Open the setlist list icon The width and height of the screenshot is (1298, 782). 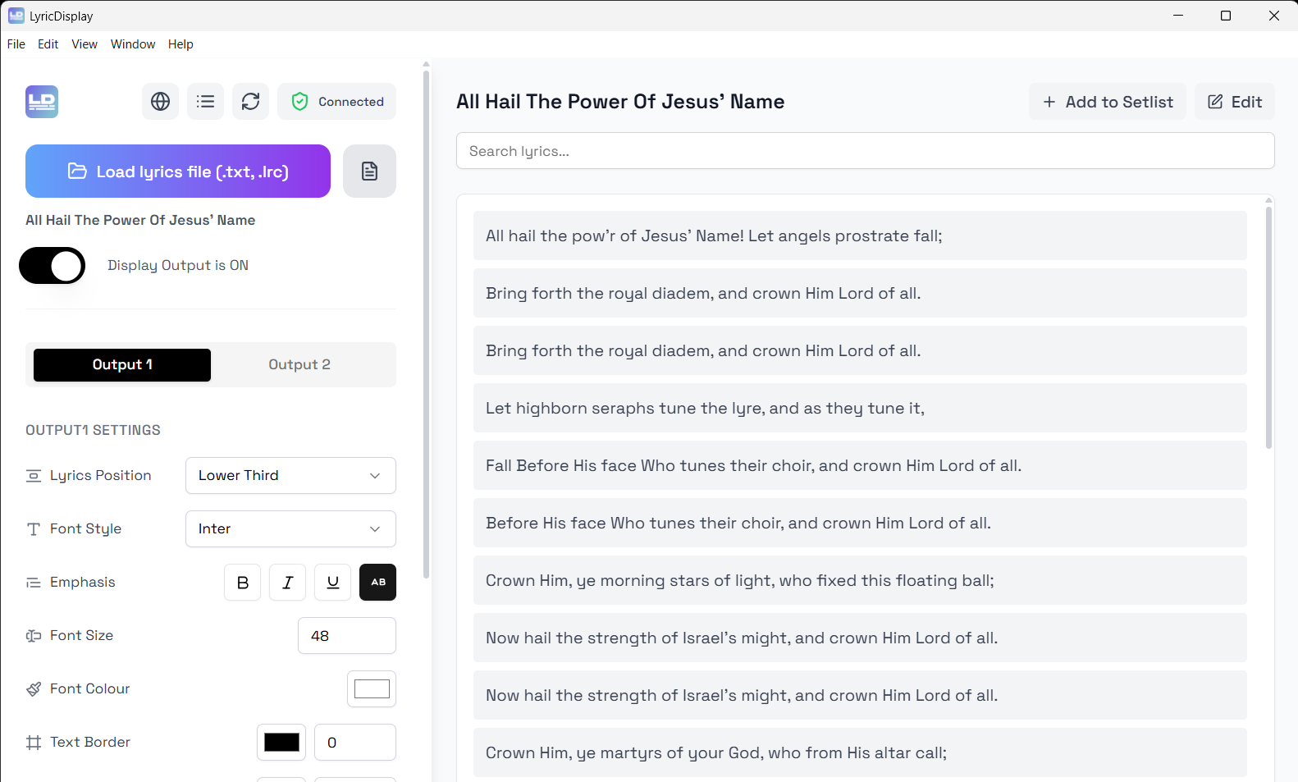pos(205,102)
